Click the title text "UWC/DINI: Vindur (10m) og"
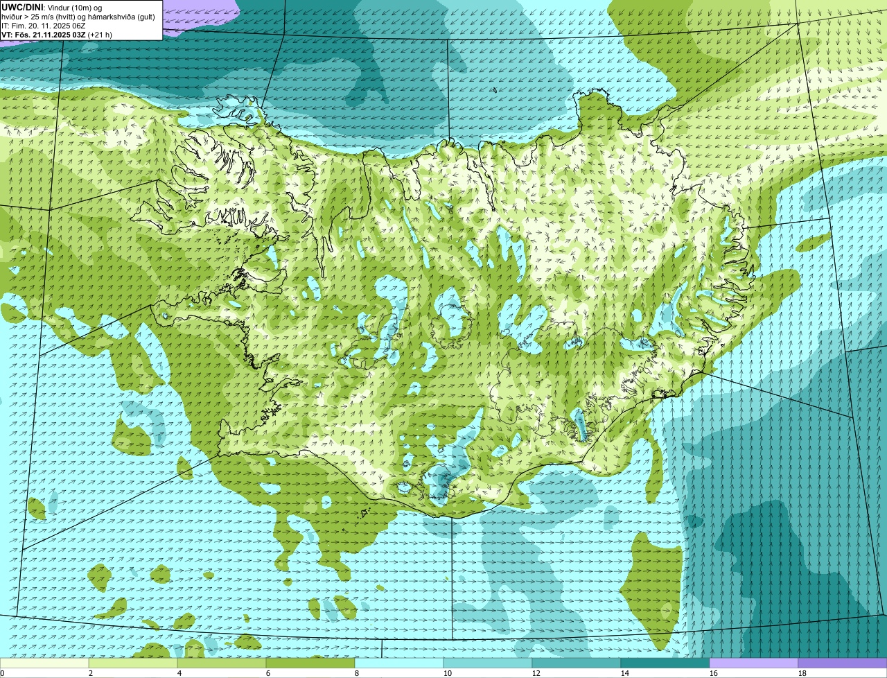The height and width of the screenshot is (678, 887). pyautogui.click(x=52, y=7)
